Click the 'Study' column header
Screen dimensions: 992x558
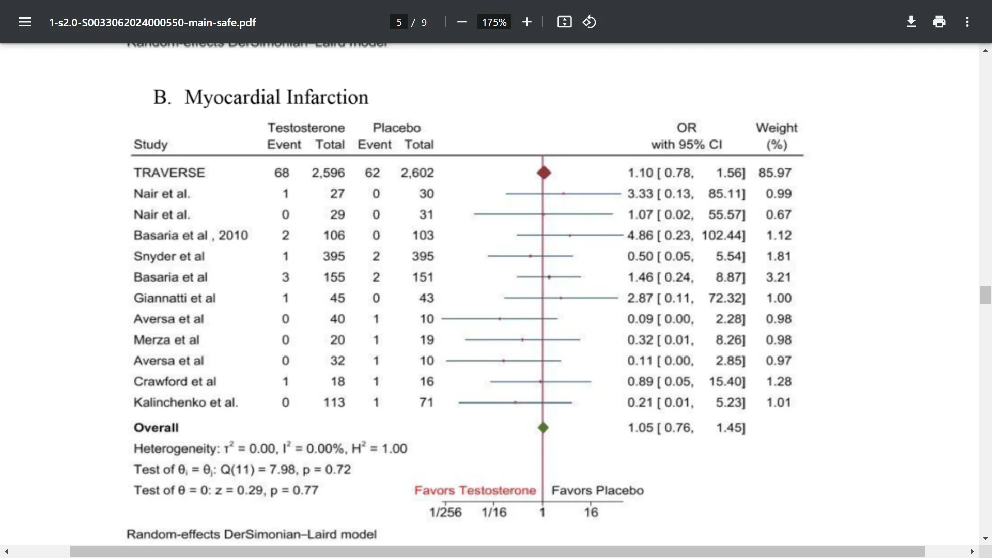tap(151, 145)
